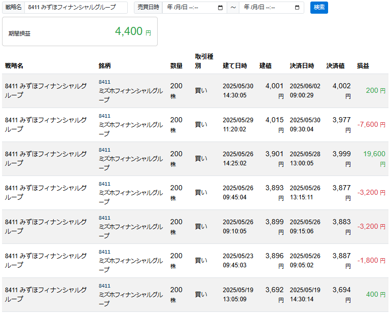
Task: Open 8411 link in the 2025/05/19 row
Action: point(104,286)
